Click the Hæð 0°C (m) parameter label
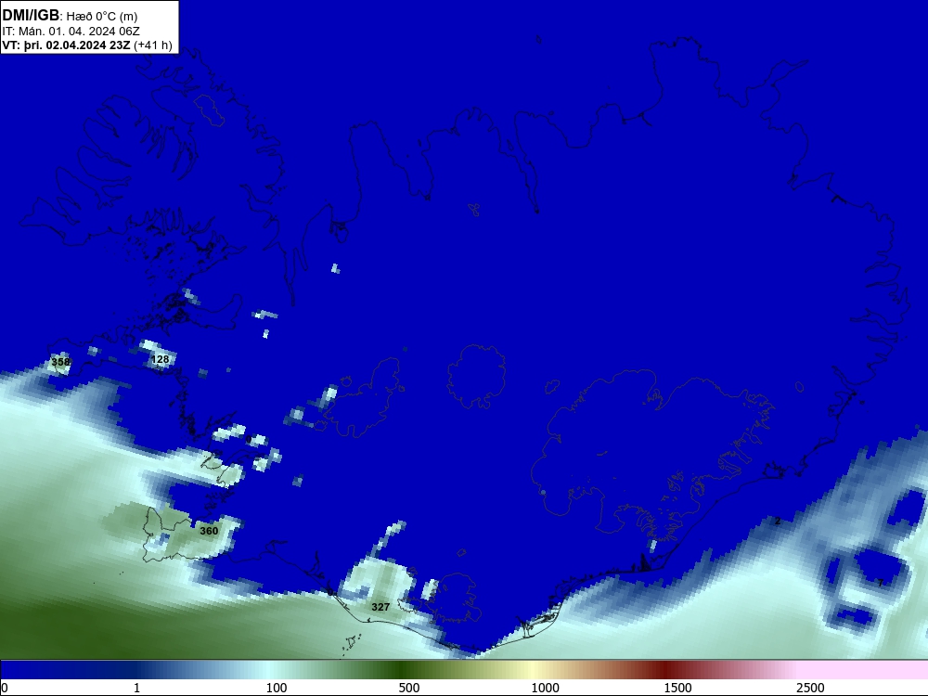This screenshot has width=928, height=696. [x=102, y=17]
